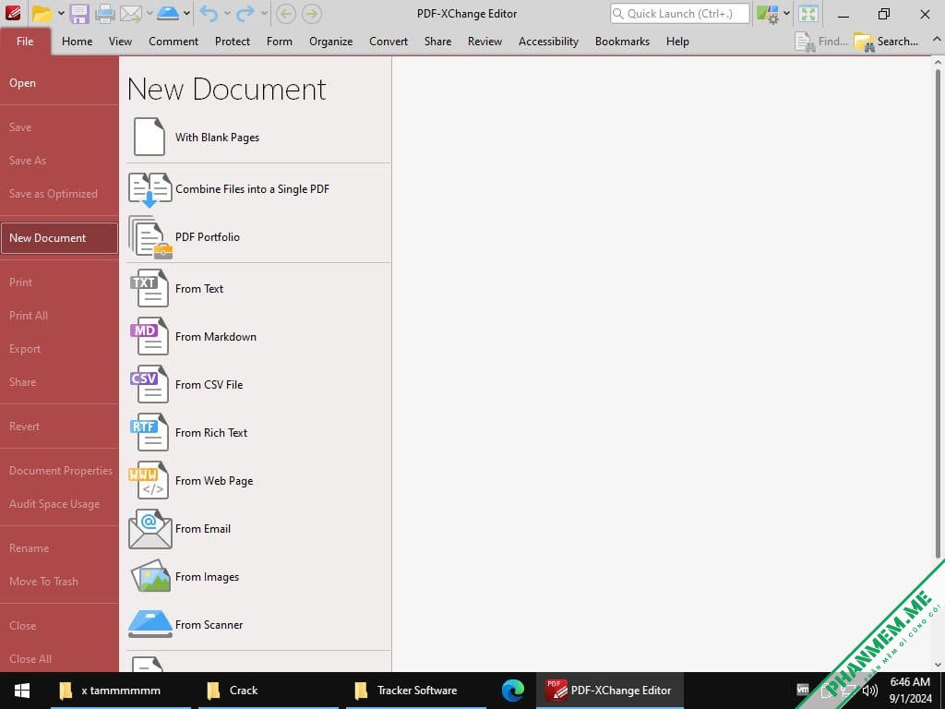Open Tracker Software folder in taskbar
Image resolution: width=945 pixels, height=709 pixels.
(416, 691)
